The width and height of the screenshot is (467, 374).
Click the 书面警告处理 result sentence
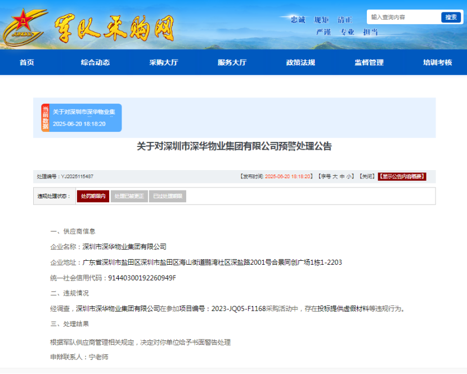tap(140, 342)
